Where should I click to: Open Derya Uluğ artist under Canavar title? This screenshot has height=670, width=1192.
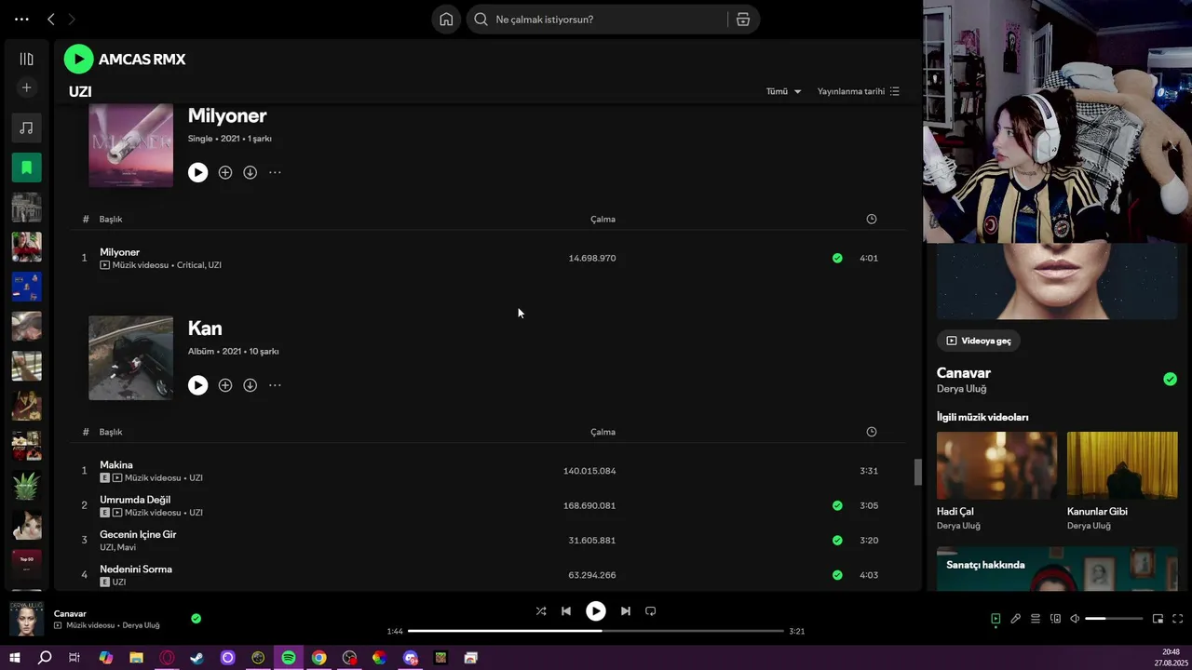pyautogui.click(x=961, y=389)
